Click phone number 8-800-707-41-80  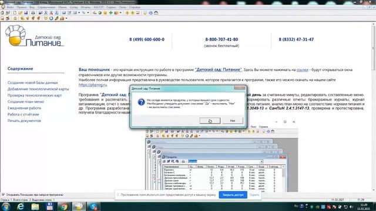[221, 39]
